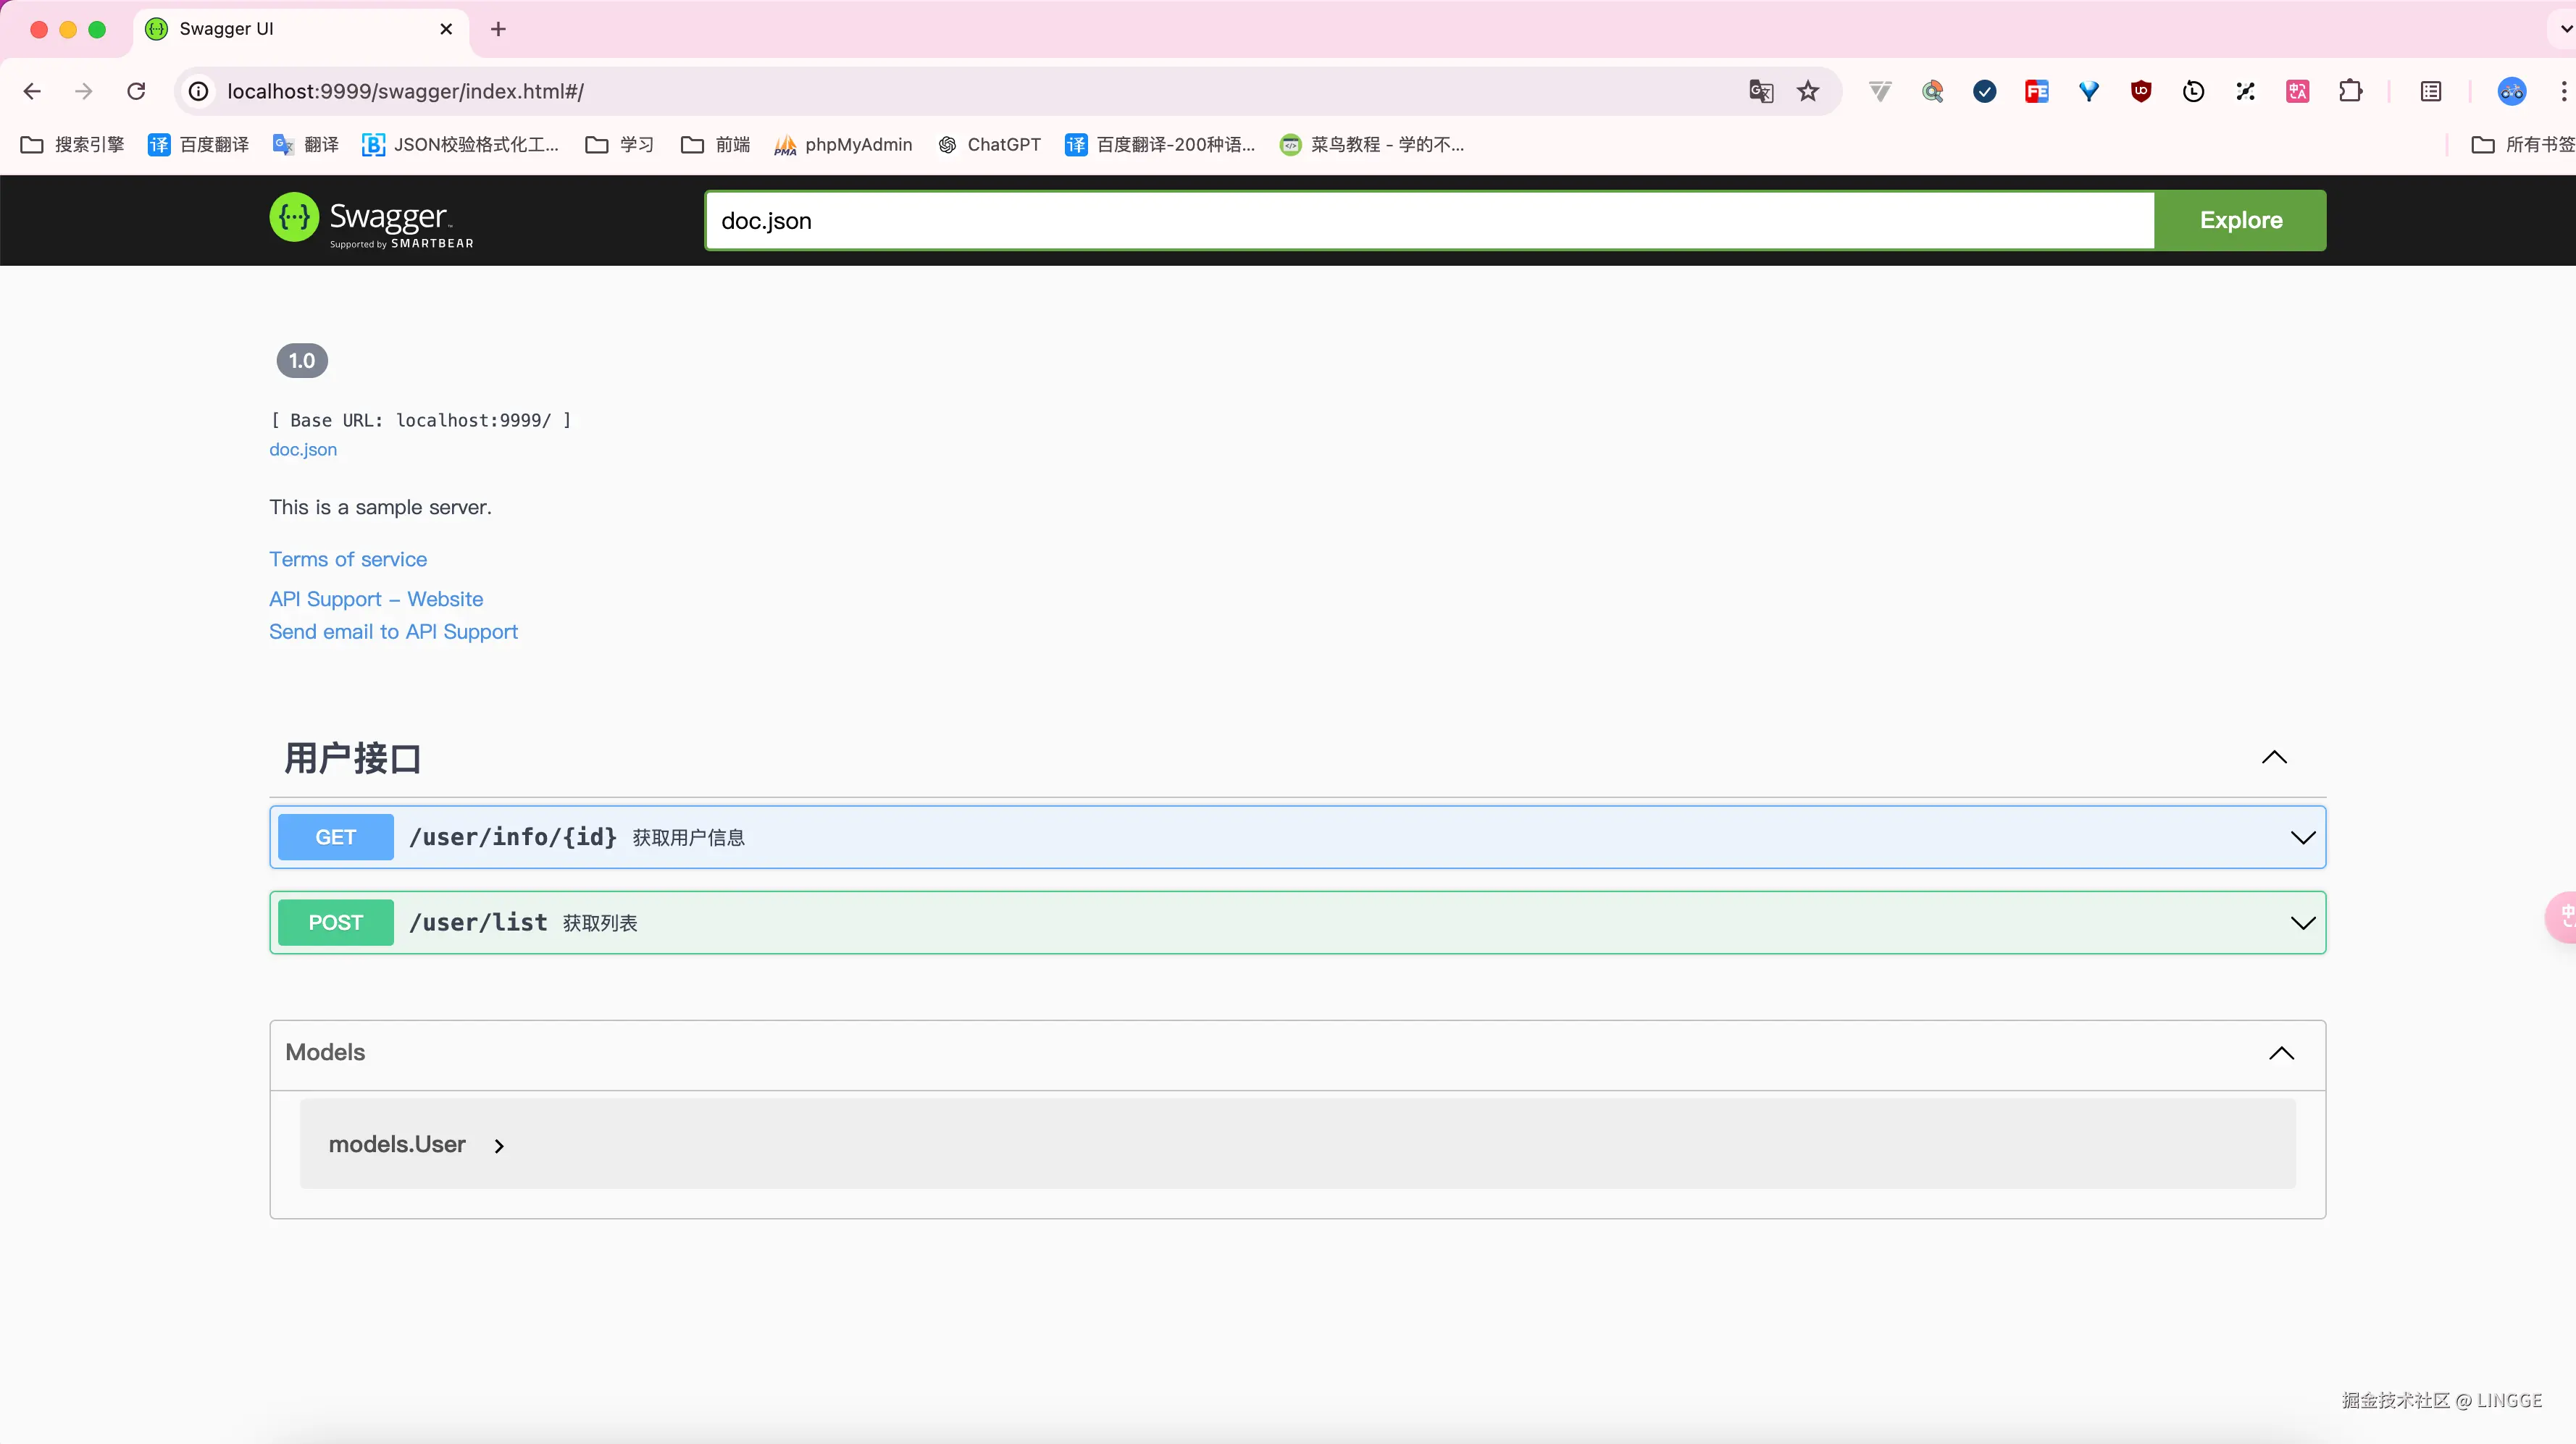Expand the models.User schema arrow
This screenshot has height=1444, width=2576.
[x=499, y=1146]
